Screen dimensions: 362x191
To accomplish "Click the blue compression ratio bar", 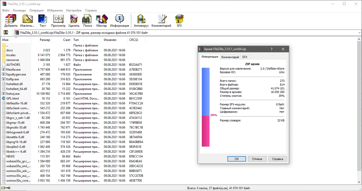I will pos(205,92).
